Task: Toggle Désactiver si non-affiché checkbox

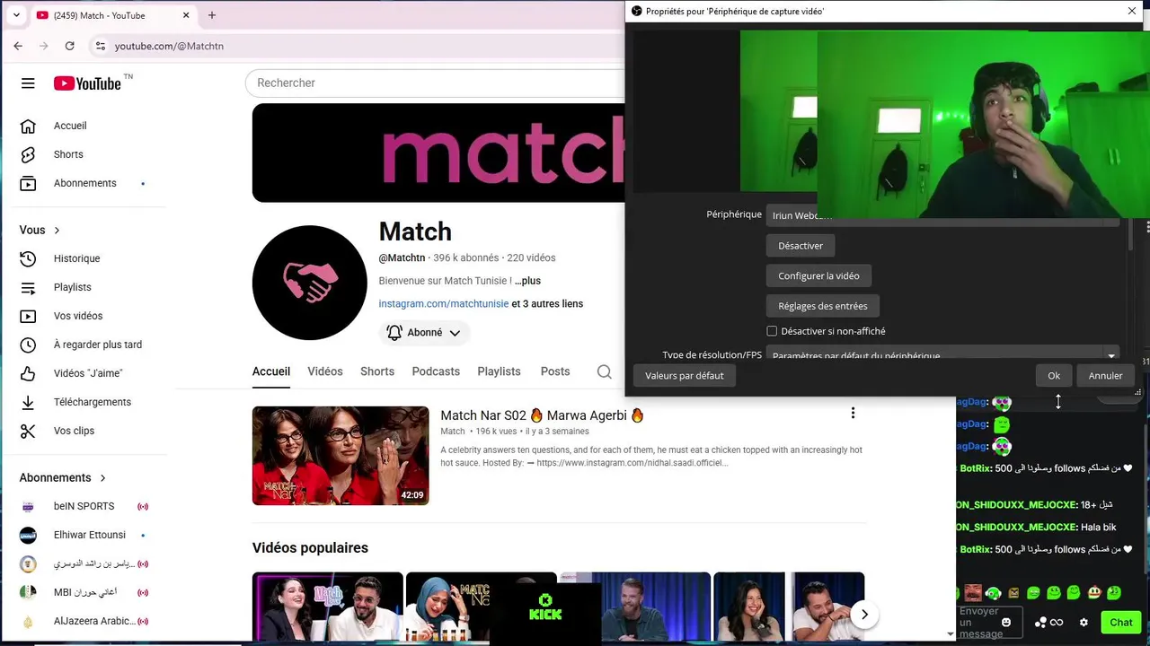Action: (x=772, y=331)
